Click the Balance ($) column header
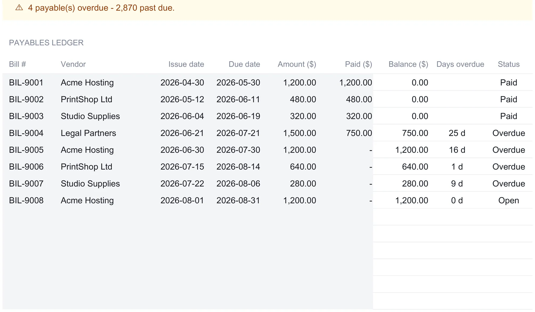 click(x=408, y=64)
